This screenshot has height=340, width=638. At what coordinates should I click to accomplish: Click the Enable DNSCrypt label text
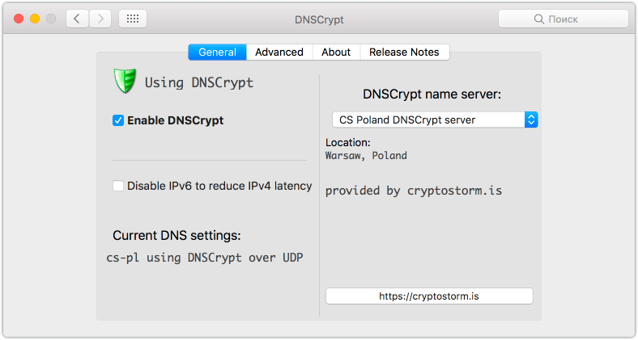[x=176, y=120]
